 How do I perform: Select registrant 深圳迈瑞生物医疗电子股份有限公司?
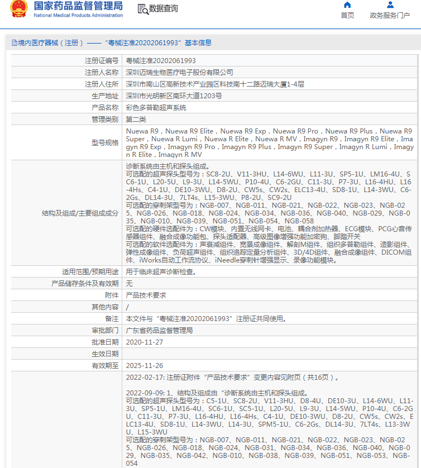click(179, 72)
